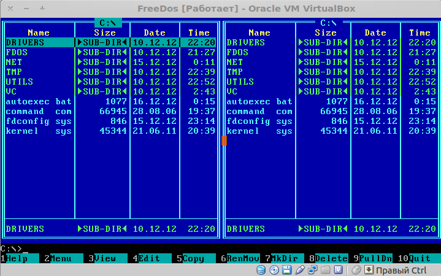Click the orange mouse cursor block between panels
441x276 pixels.
pos(224,140)
